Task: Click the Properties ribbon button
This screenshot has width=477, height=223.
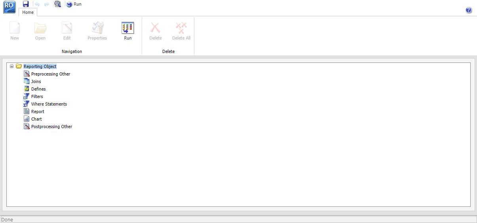Action: coord(97,31)
